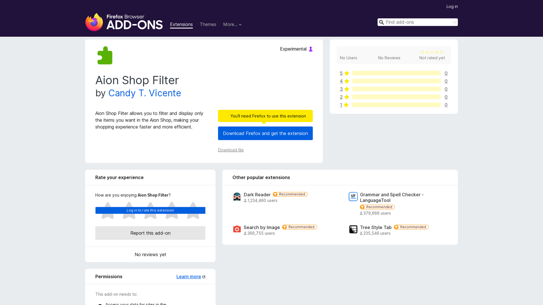Click the LanguageTool extension icon
Image resolution: width=543 pixels, height=305 pixels.
pos(353,197)
